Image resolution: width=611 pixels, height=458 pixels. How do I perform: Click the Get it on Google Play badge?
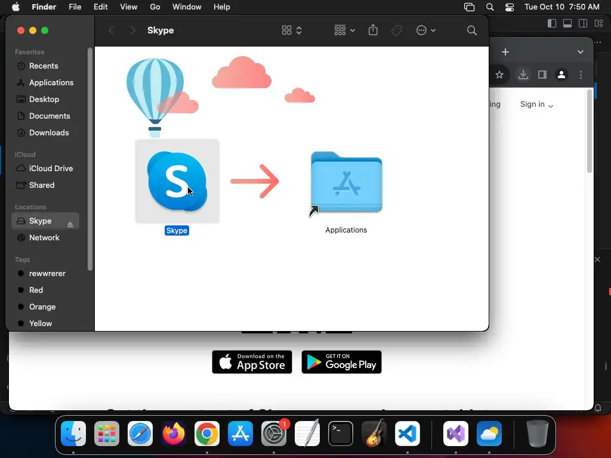pyautogui.click(x=342, y=362)
